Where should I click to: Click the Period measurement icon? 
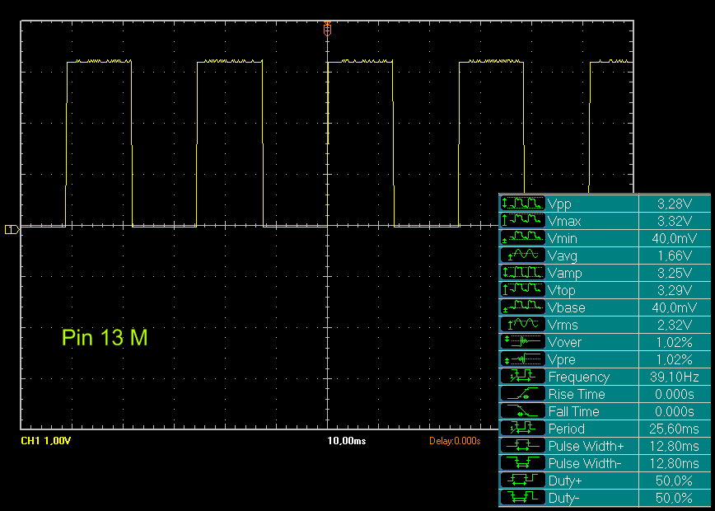522,429
